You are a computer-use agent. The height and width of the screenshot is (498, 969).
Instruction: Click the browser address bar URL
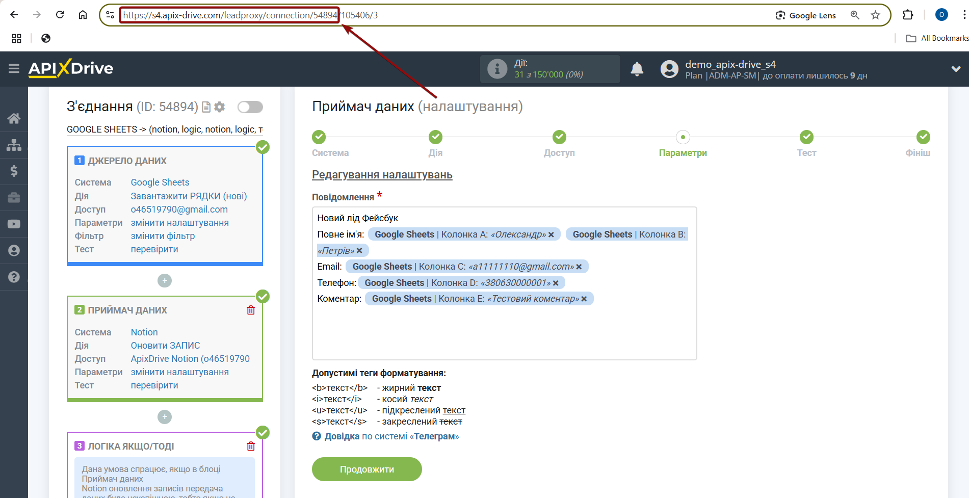click(x=250, y=15)
